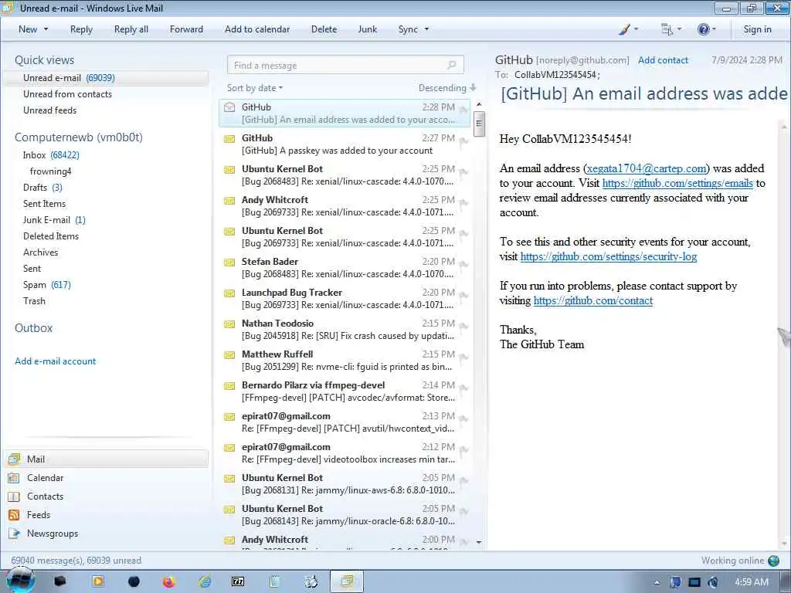
Task: Show hidden system tray icons arrow
Action: click(657, 582)
